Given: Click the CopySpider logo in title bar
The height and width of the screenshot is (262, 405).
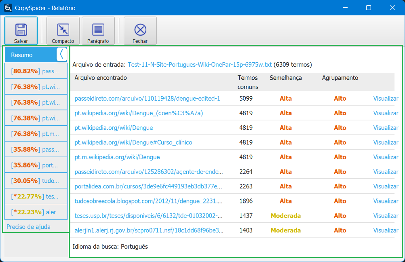Looking at the screenshot, I should point(8,8).
